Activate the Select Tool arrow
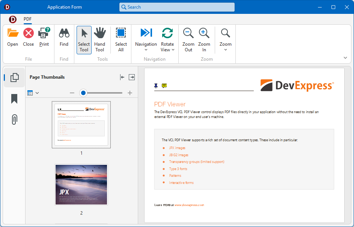 (x=84, y=40)
